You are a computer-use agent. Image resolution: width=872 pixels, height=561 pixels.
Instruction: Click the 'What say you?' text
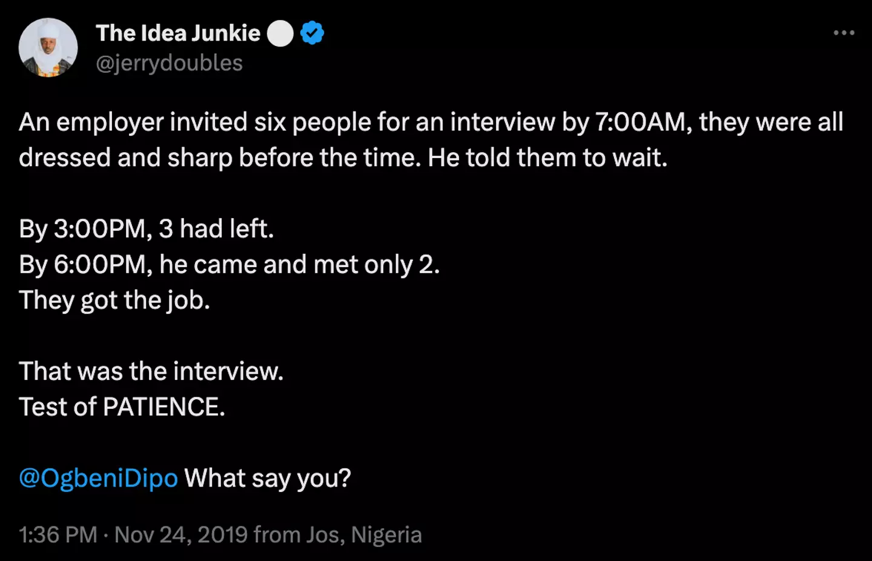tap(268, 479)
